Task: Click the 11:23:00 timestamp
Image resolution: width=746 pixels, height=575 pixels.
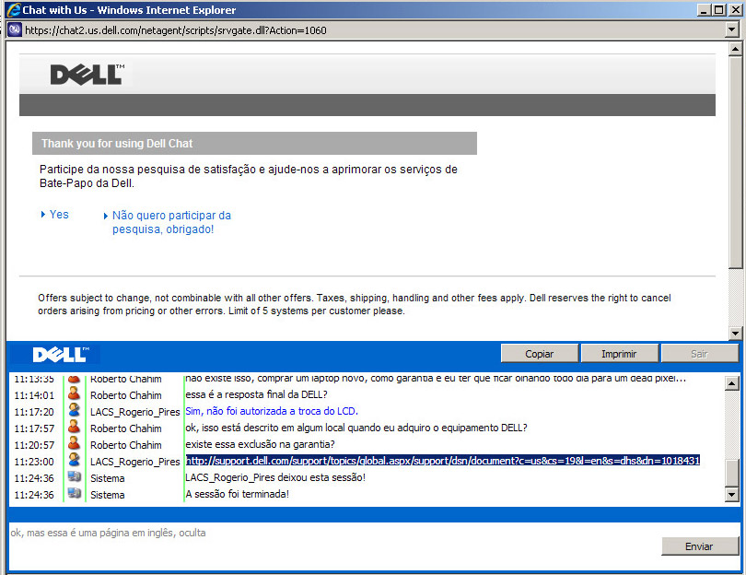Action: [34, 462]
